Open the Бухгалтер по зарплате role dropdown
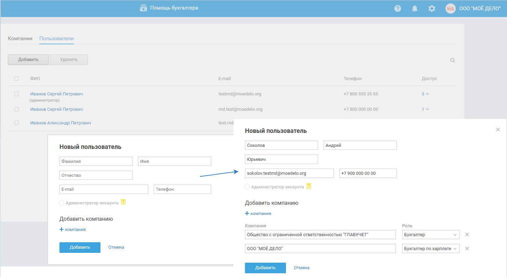 430,249
